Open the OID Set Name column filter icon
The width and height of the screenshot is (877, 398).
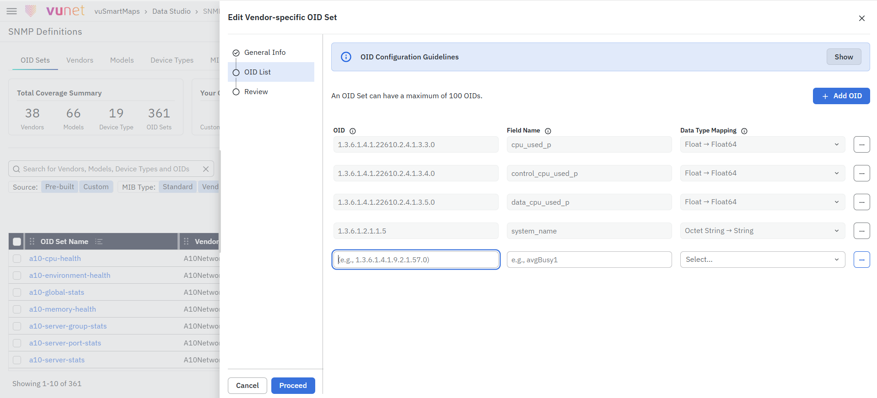coord(99,241)
